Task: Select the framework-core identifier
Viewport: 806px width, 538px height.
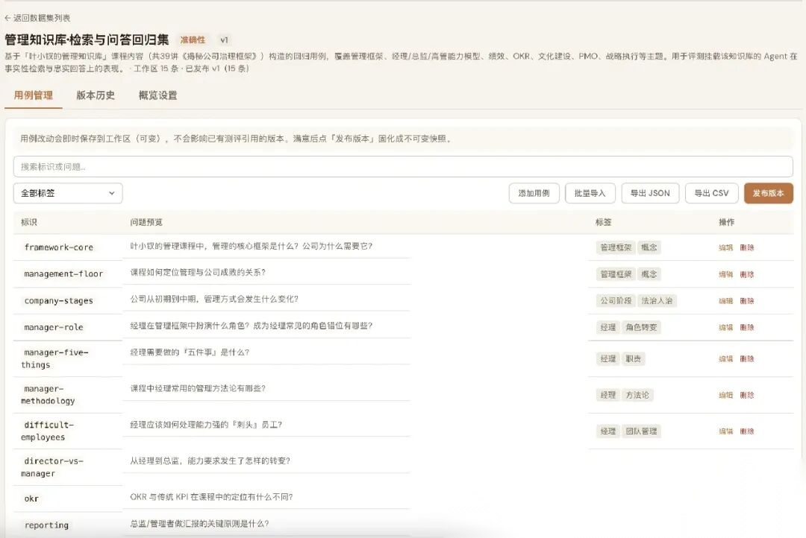Action: point(59,247)
